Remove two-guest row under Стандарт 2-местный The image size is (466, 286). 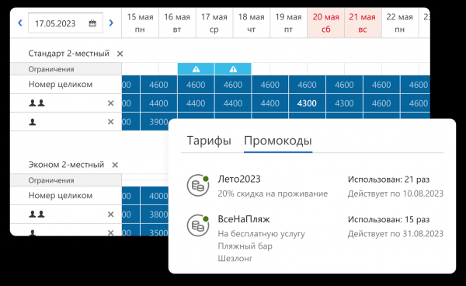click(x=110, y=103)
